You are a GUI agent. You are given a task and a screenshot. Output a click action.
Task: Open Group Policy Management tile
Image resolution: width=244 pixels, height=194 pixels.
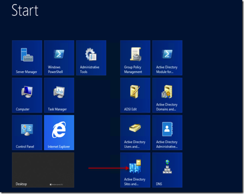click(135, 58)
